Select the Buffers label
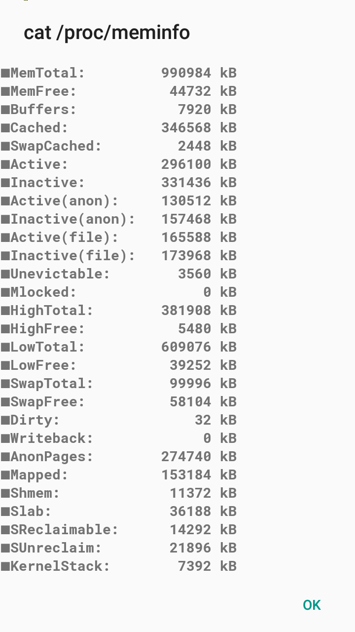This screenshot has width=355, height=632. pos(43,110)
